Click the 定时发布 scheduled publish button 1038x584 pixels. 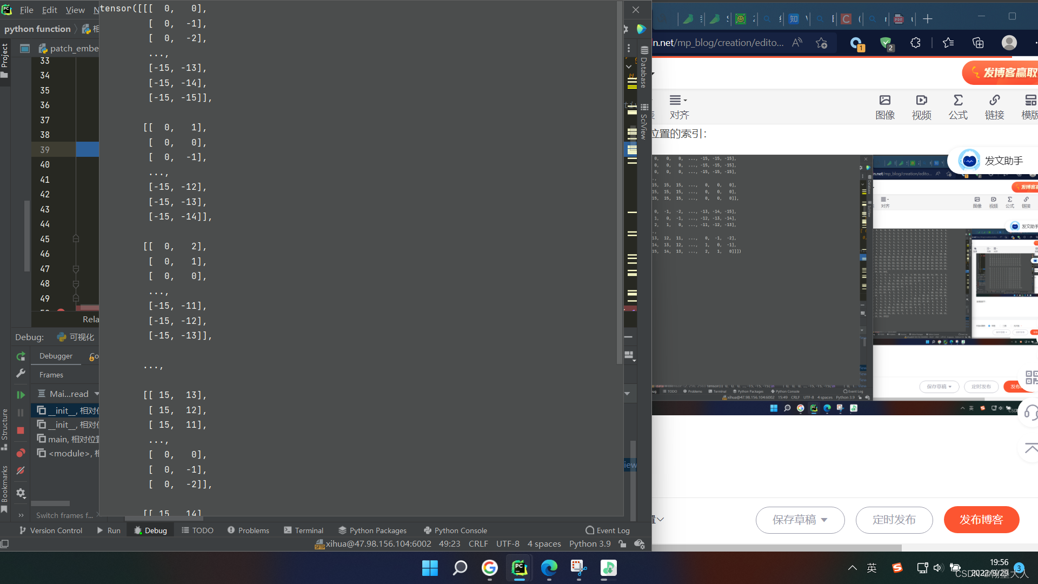[894, 520]
